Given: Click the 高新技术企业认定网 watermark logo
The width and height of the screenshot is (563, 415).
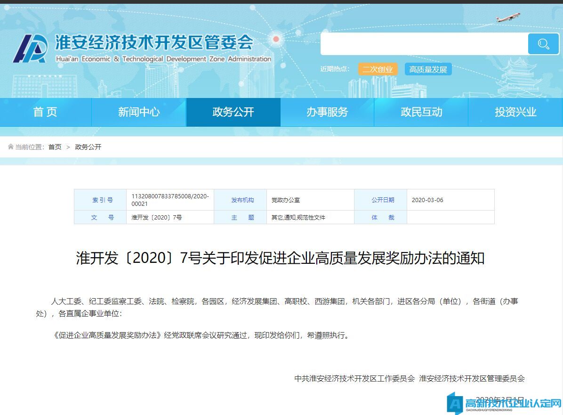Looking at the screenshot, I should pos(505,404).
